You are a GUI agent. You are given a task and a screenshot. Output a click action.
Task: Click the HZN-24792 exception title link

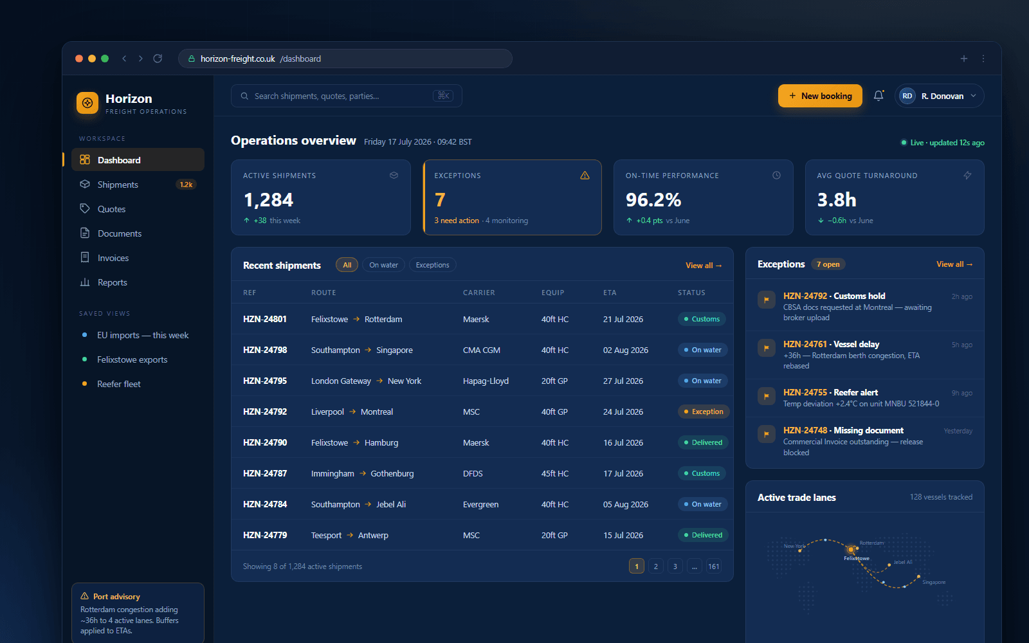click(x=834, y=296)
